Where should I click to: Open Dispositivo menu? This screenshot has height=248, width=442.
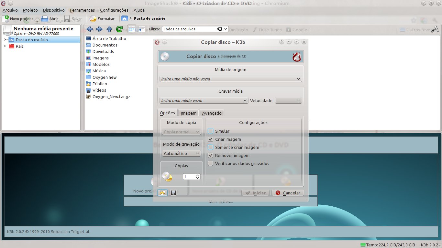pos(54,10)
